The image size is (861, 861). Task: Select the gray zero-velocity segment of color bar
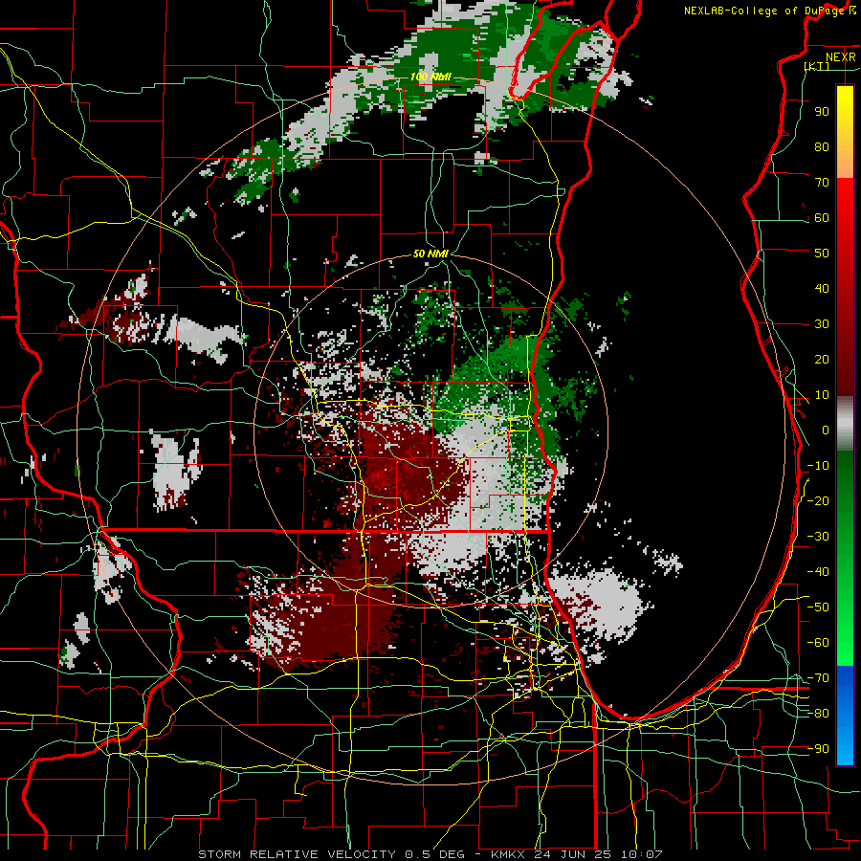pyautogui.click(x=845, y=424)
